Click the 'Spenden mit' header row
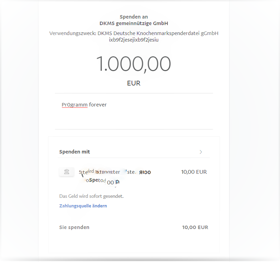The image size is (280, 262). (x=134, y=152)
